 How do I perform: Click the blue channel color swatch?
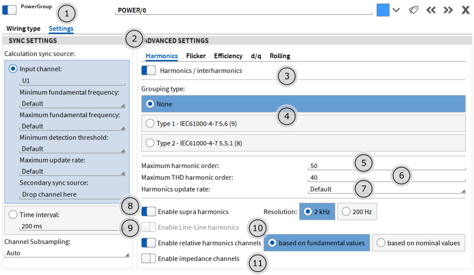pyautogui.click(x=383, y=10)
